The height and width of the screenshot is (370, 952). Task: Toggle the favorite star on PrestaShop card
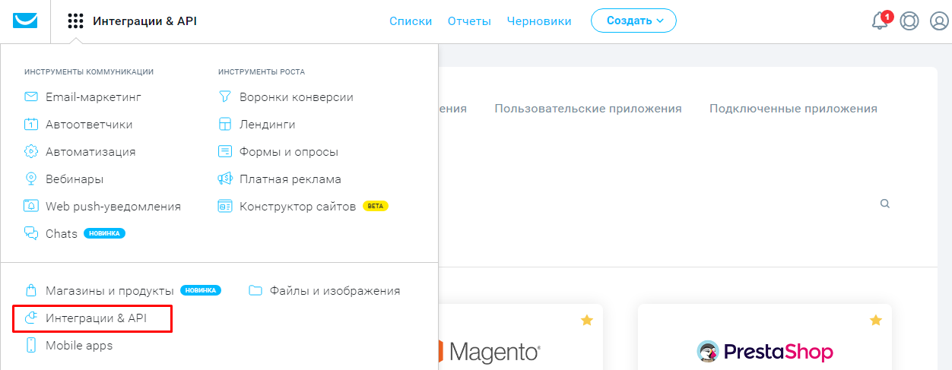pyautogui.click(x=875, y=321)
